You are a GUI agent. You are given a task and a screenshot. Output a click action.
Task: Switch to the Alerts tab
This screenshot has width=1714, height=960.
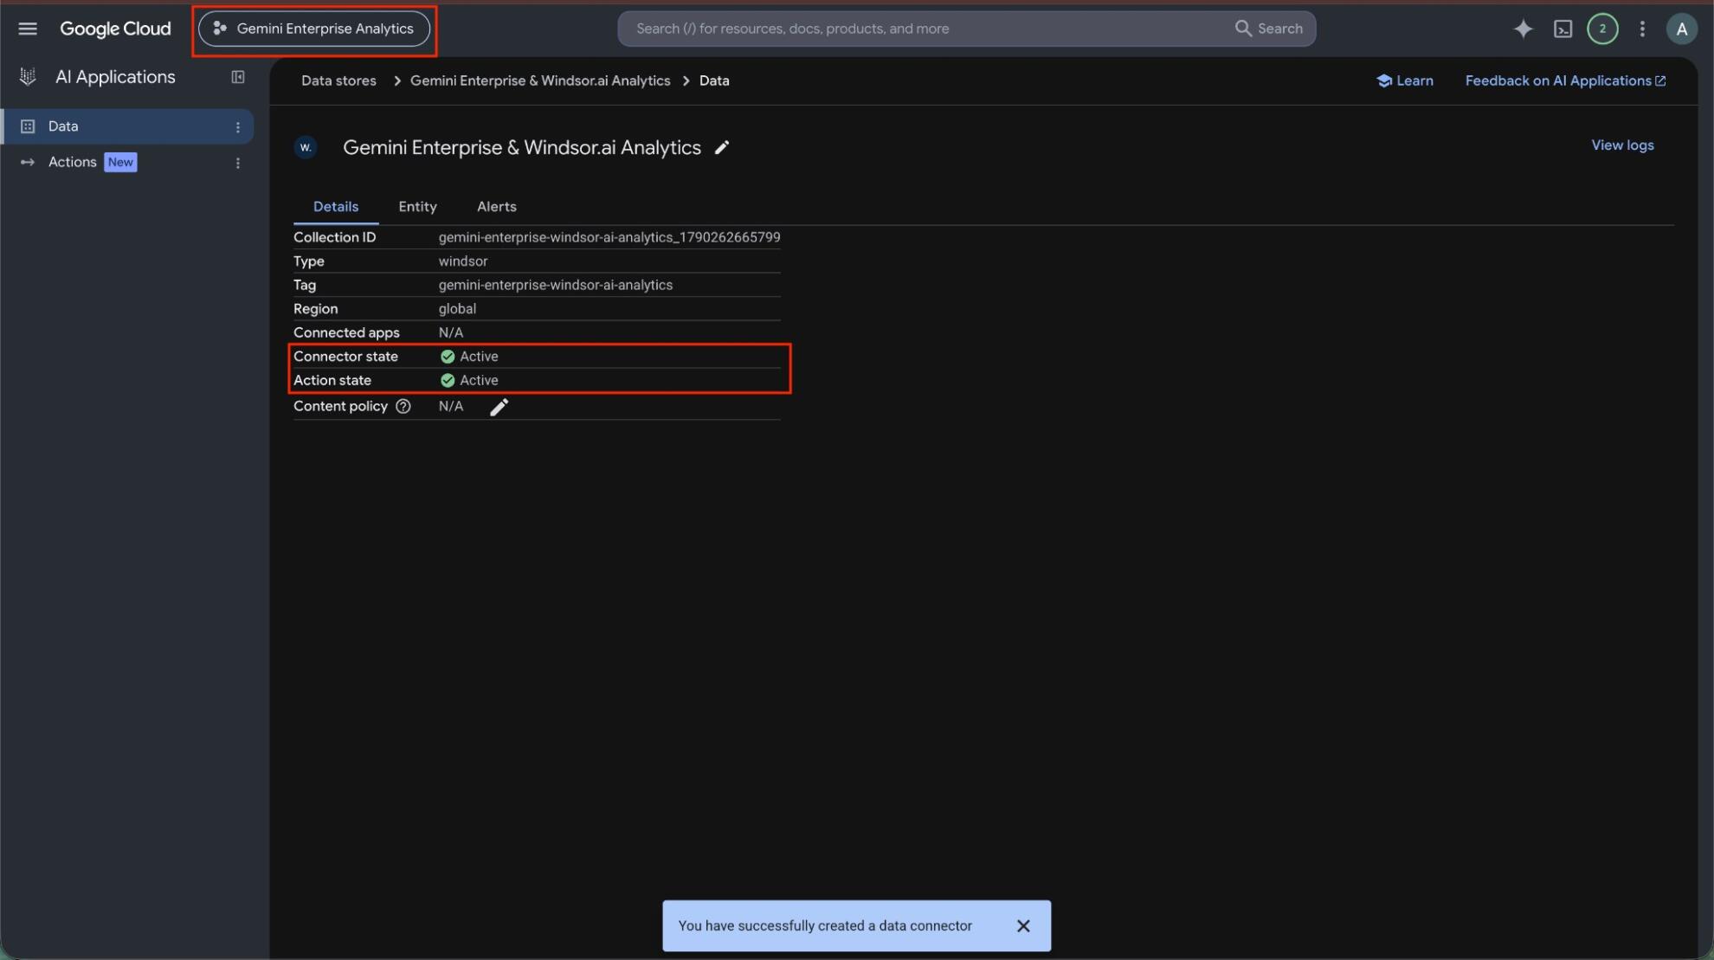(x=496, y=207)
